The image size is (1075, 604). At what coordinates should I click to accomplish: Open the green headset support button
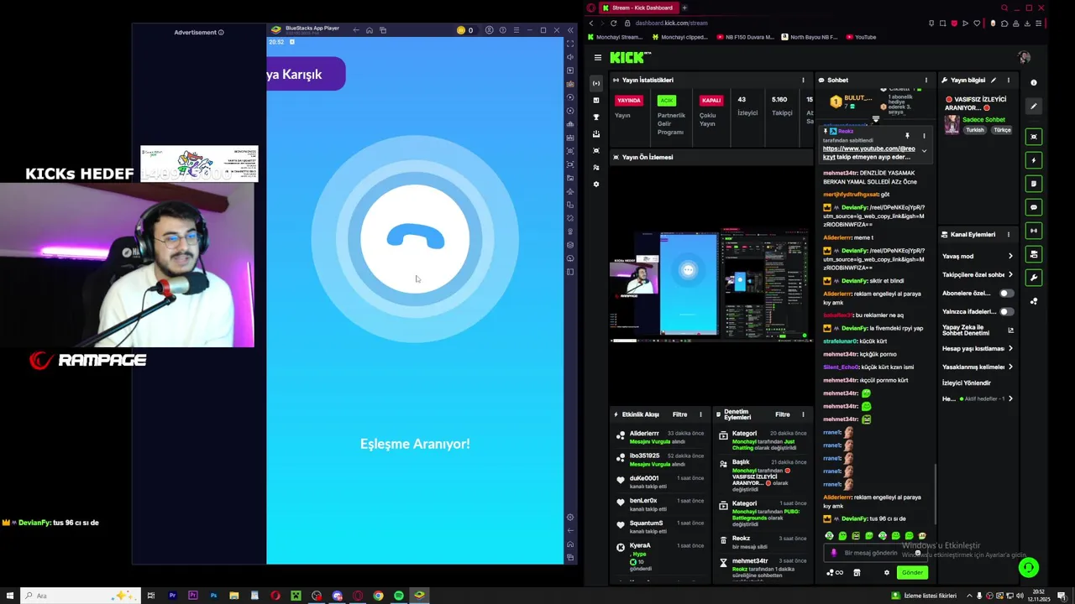(1028, 568)
